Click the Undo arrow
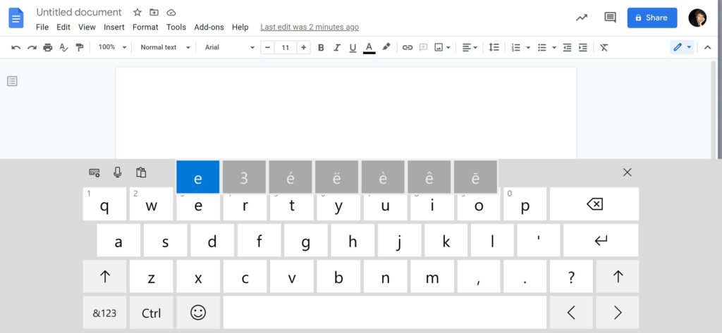This screenshot has height=333, width=722. coord(16,47)
